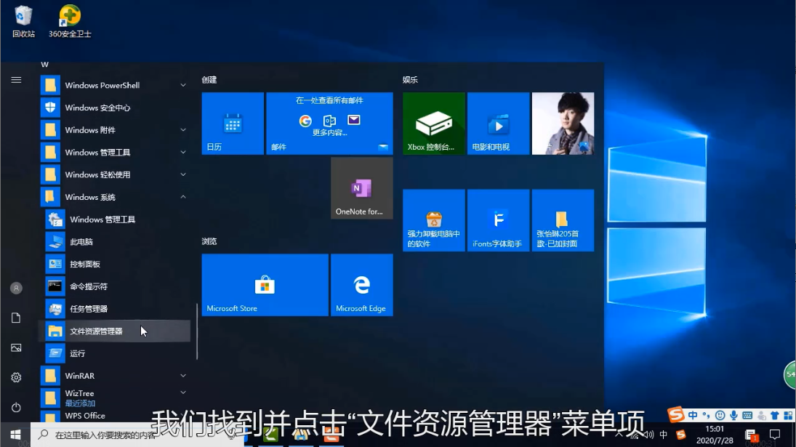Image resolution: width=796 pixels, height=447 pixels.
Task: Click the 命令提示符 app icon
Action: [x=55, y=286]
